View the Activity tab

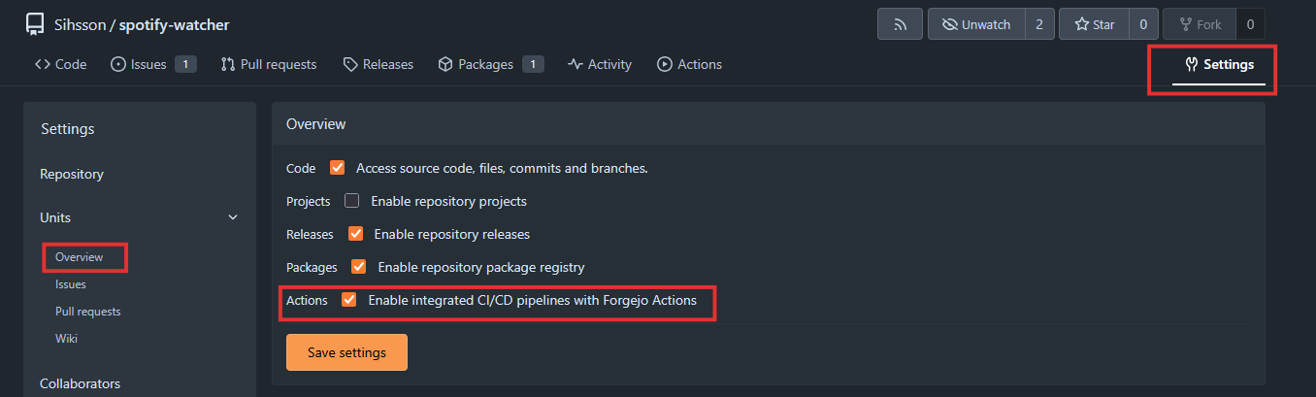tap(600, 64)
